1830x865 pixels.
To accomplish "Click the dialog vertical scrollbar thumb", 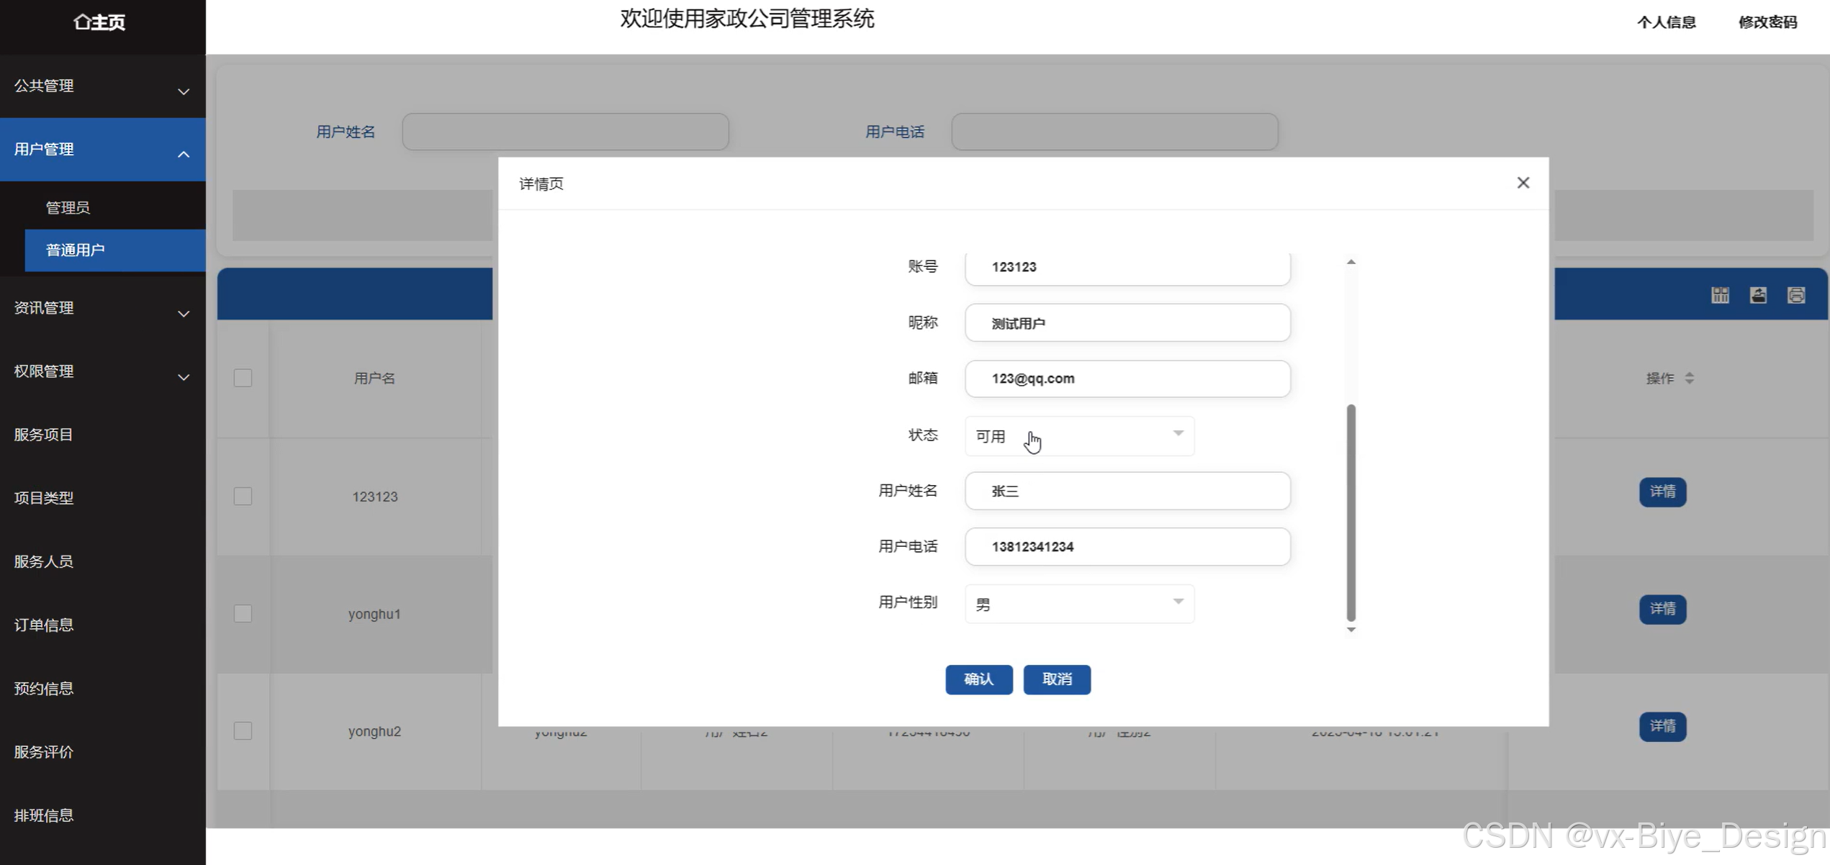I will click(1351, 512).
